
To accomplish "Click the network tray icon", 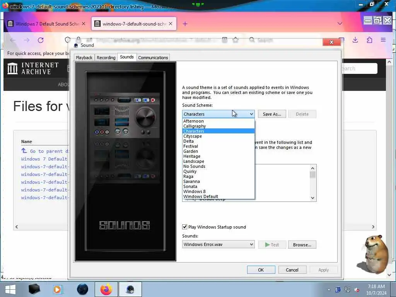I will tap(348, 290).
